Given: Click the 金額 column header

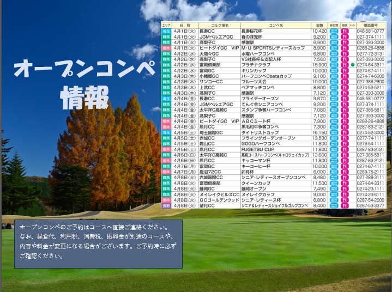Looking at the screenshot, I should [x=319, y=26].
